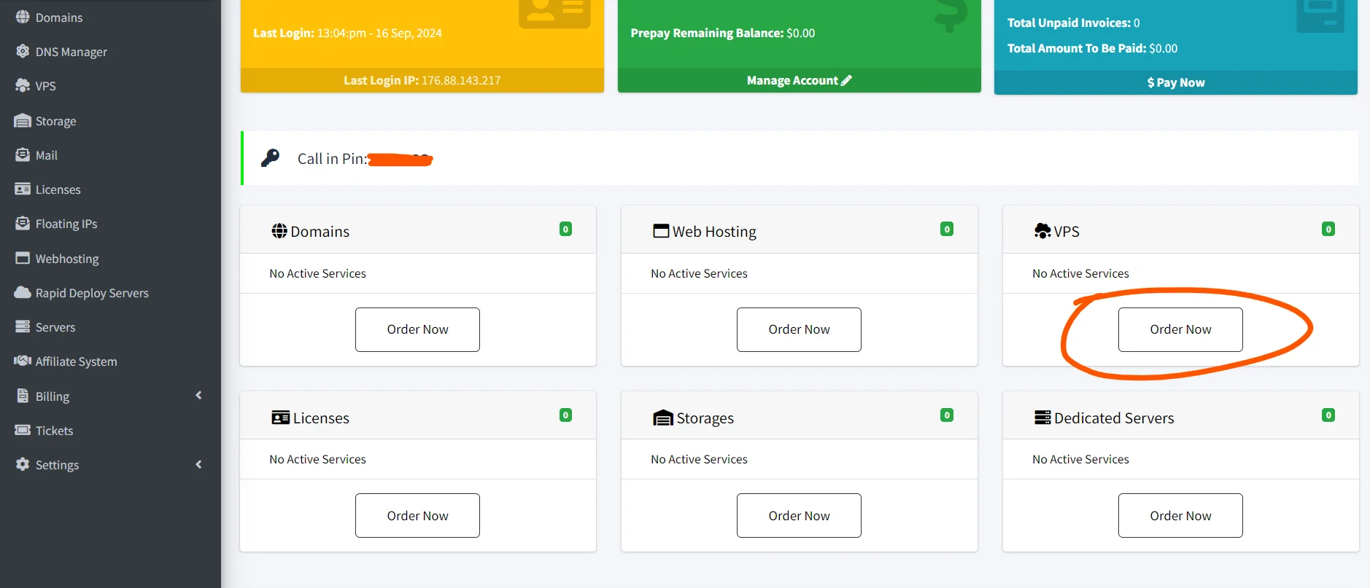Open Rapid Deploy Servers menu item
The image size is (1370, 588).
[92, 293]
